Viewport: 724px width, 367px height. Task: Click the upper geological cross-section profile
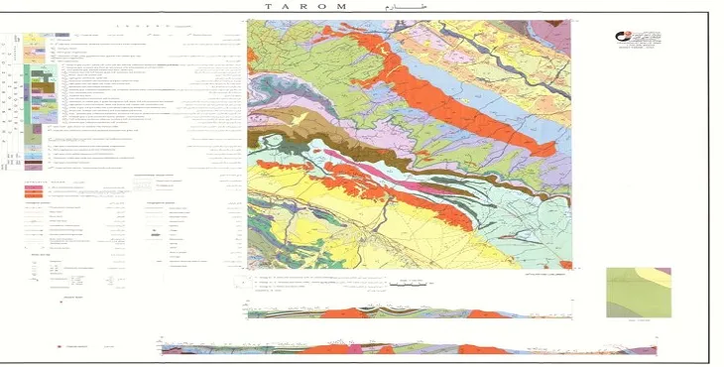[x=410, y=312]
